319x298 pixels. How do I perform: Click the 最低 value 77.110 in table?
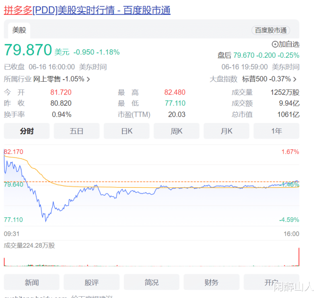175,103
